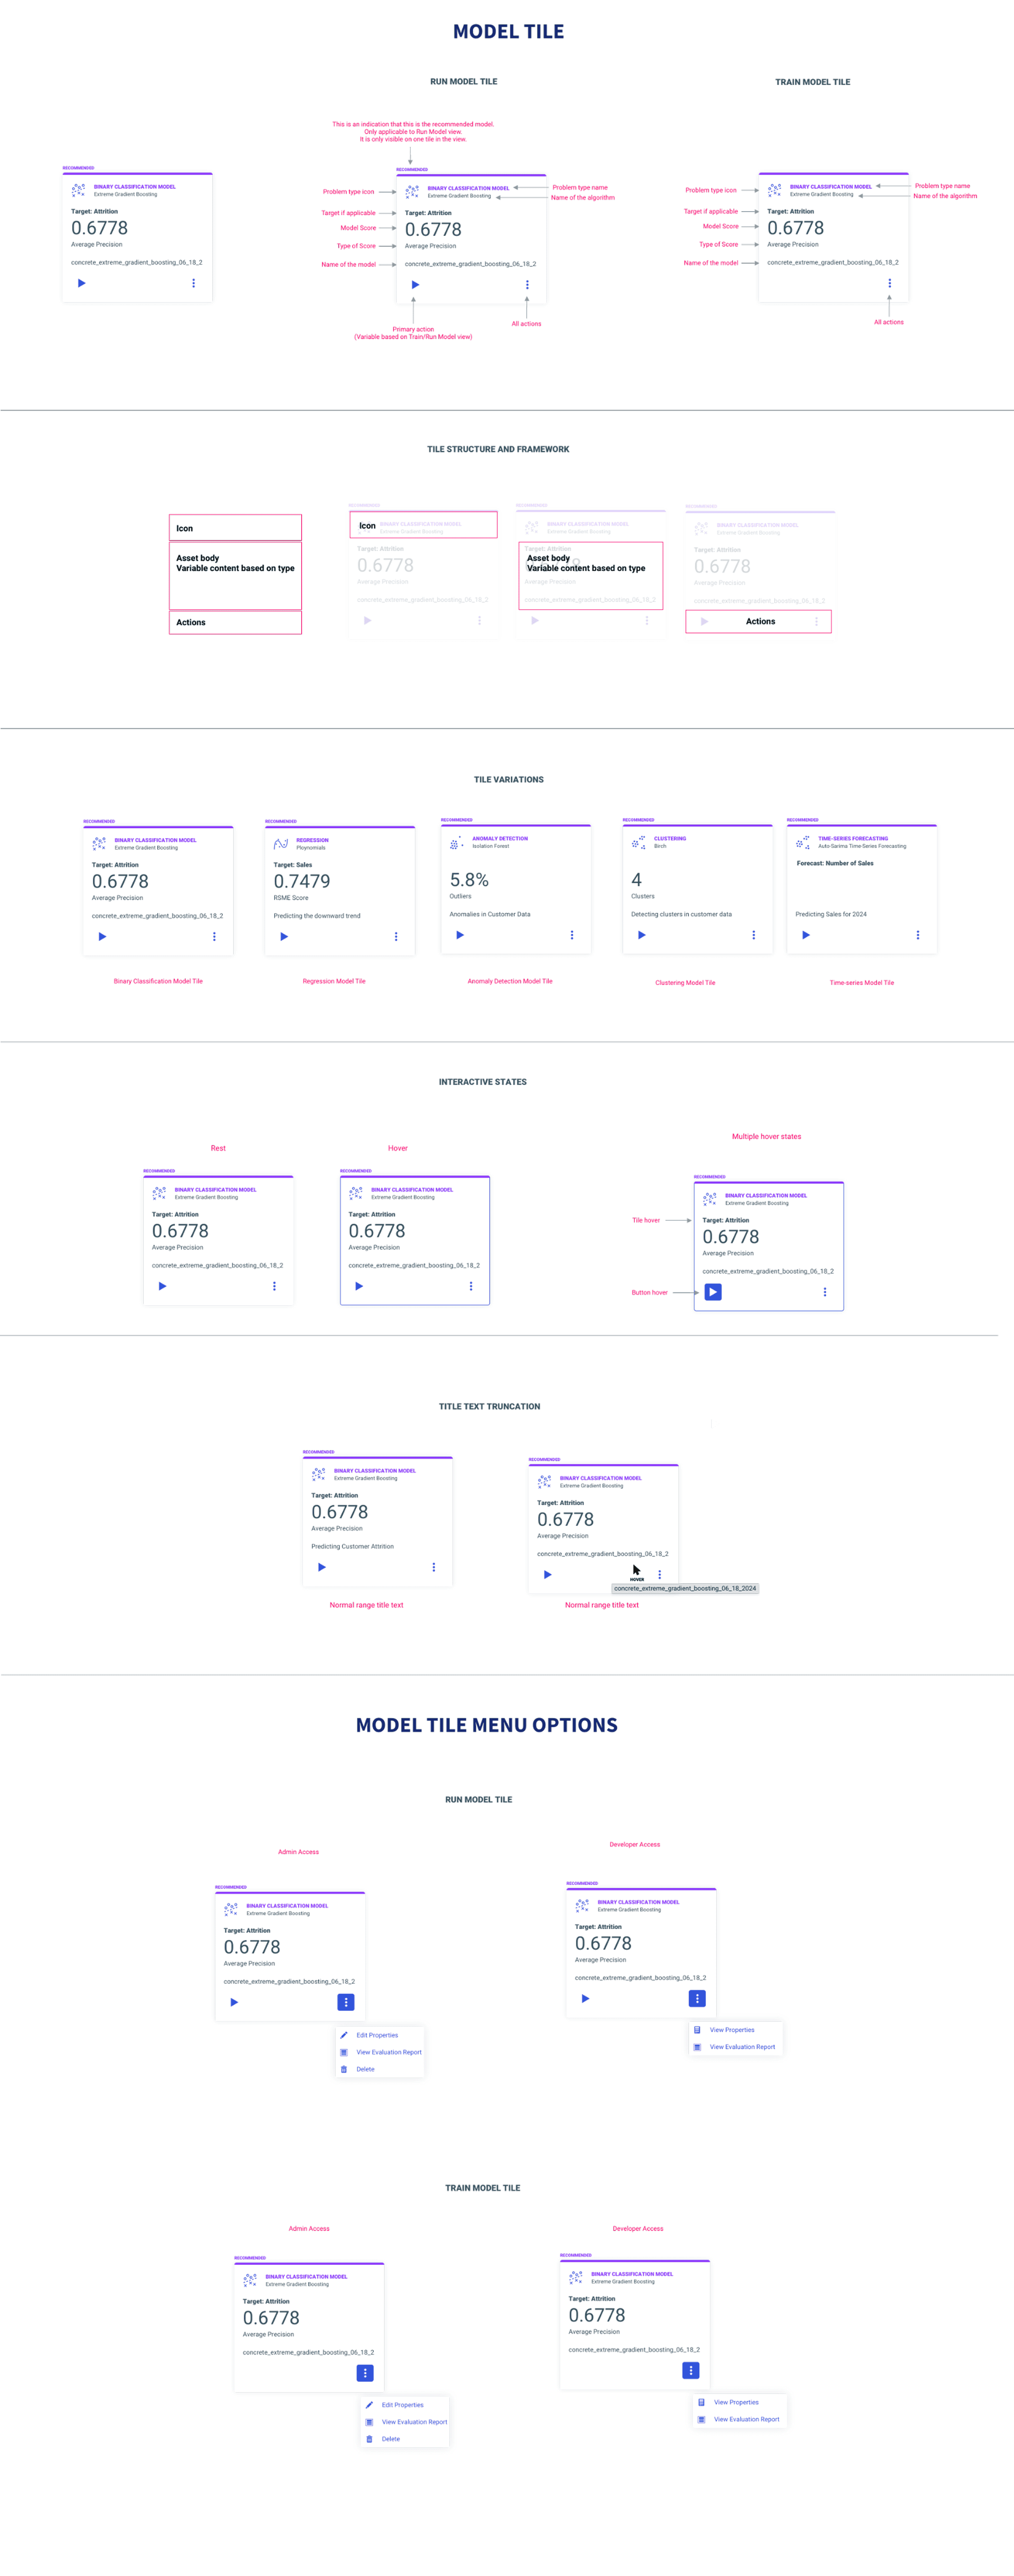This screenshot has height=2576, width=1014.
Task: Expand all actions menu on the Clustering tile
Action: coord(754,935)
